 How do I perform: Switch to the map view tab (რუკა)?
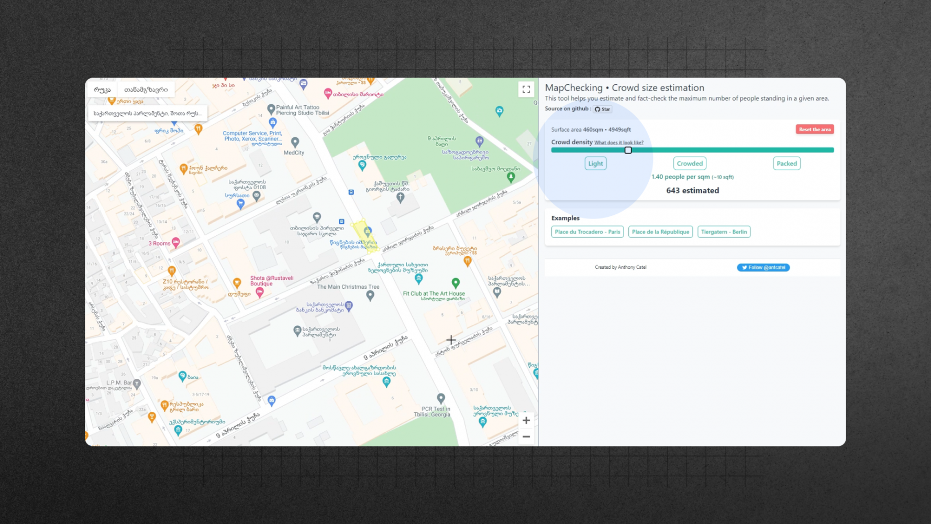102,90
